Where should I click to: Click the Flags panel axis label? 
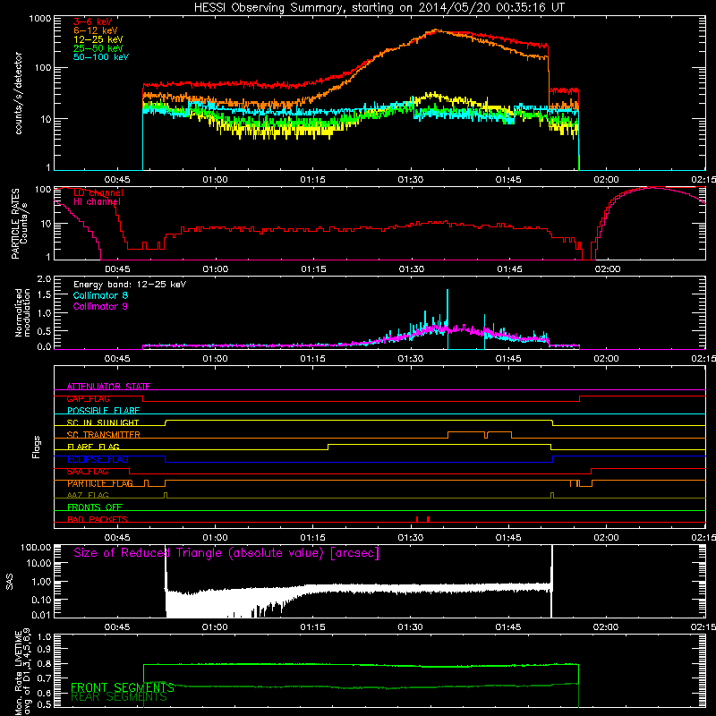pyautogui.click(x=37, y=447)
